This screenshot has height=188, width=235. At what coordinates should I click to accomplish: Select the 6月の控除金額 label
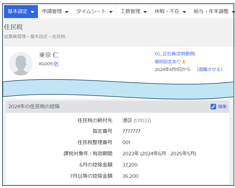(x=96, y=165)
